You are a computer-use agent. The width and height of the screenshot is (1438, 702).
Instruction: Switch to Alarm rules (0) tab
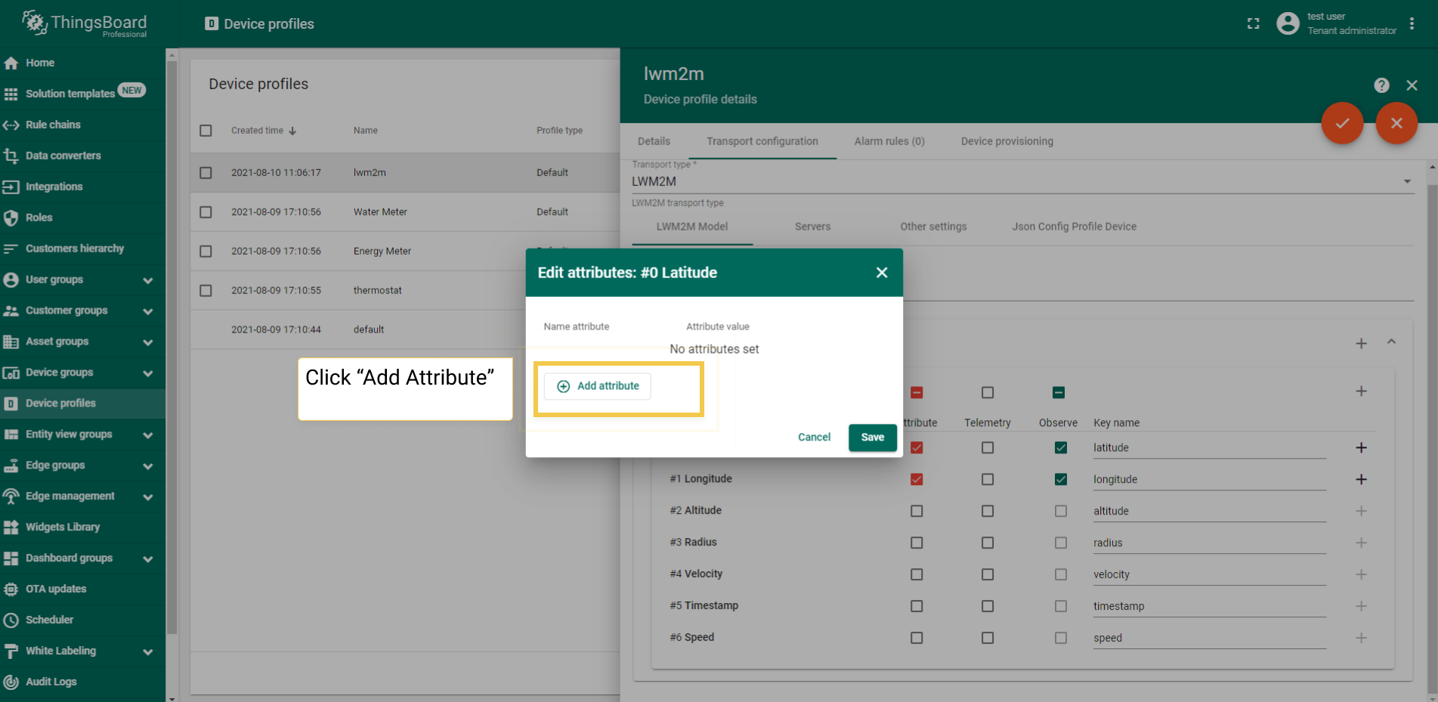[889, 141]
